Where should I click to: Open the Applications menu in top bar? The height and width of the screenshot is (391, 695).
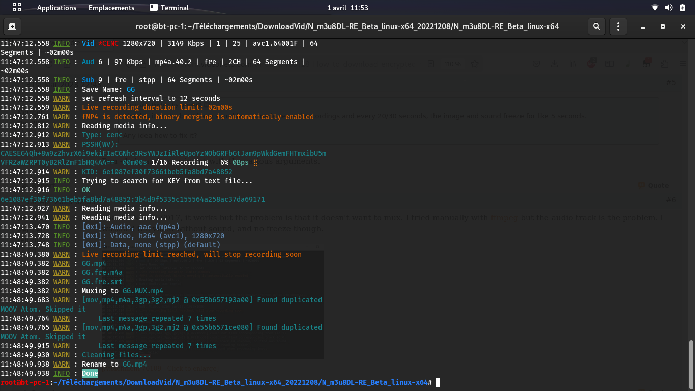56,8
